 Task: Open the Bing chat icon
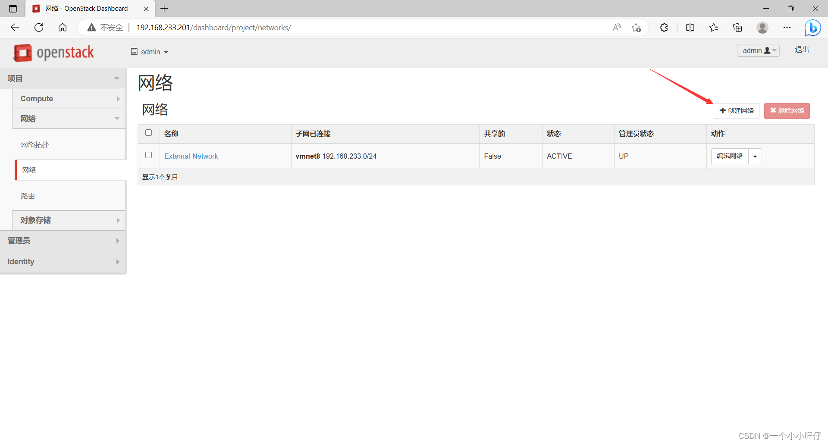(812, 27)
